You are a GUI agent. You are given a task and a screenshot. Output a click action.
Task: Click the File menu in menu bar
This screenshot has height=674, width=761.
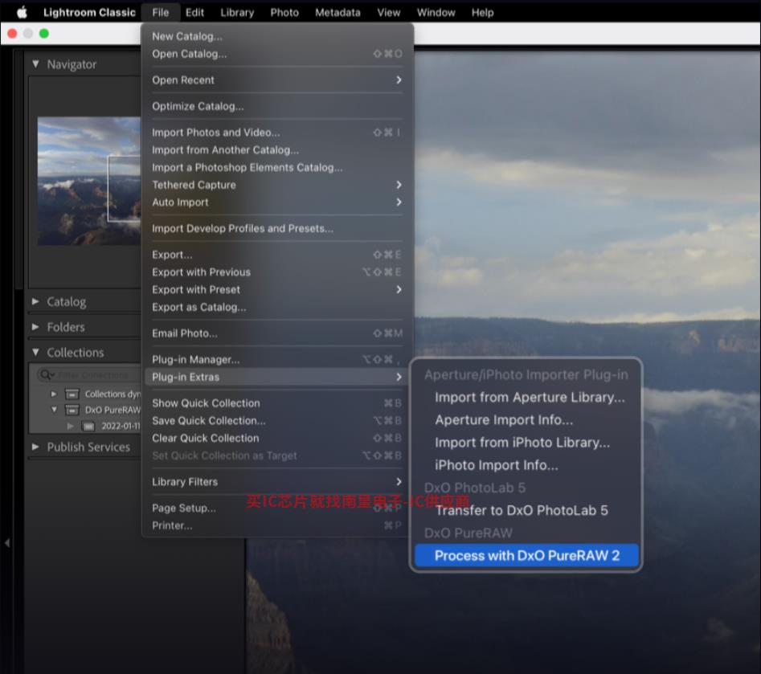tap(160, 13)
